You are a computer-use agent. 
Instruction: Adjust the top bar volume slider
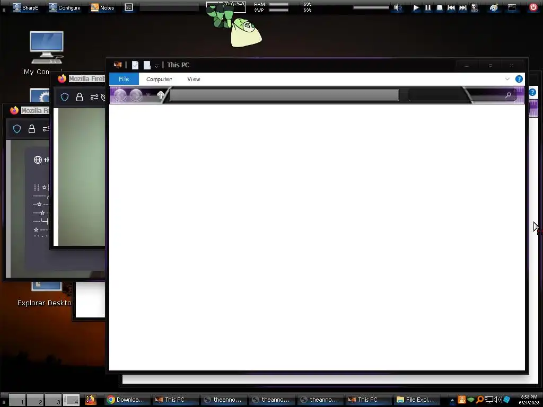pyautogui.click(x=371, y=7)
